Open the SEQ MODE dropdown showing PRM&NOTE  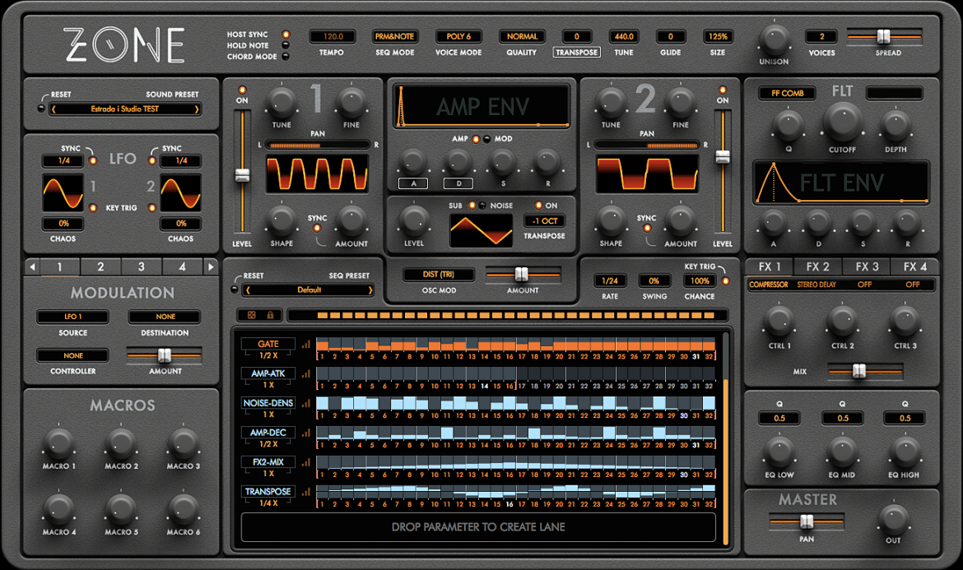tap(394, 37)
